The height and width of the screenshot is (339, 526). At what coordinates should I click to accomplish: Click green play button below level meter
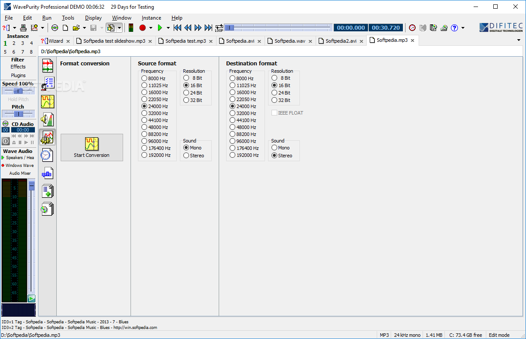click(31, 298)
